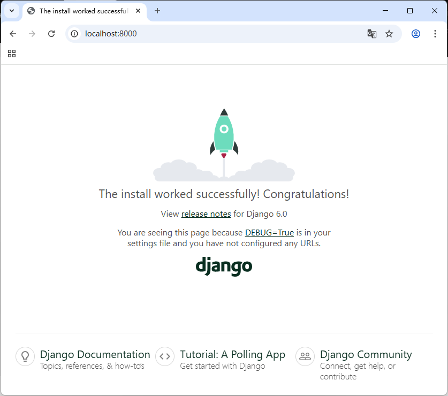The height and width of the screenshot is (396, 448).
Task: Open the DEBUG=True settings link
Action: [x=269, y=233]
